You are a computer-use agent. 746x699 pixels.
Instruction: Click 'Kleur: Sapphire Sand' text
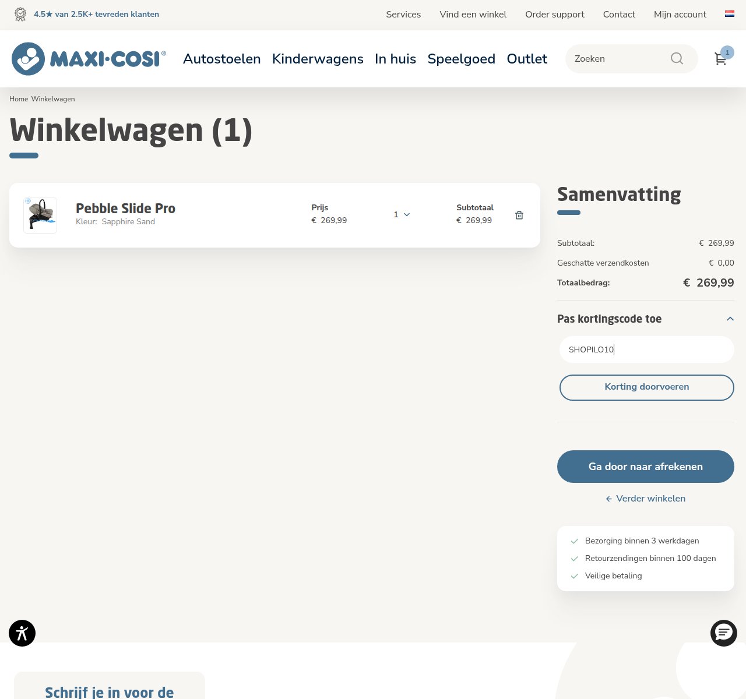(x=115, y=221)
